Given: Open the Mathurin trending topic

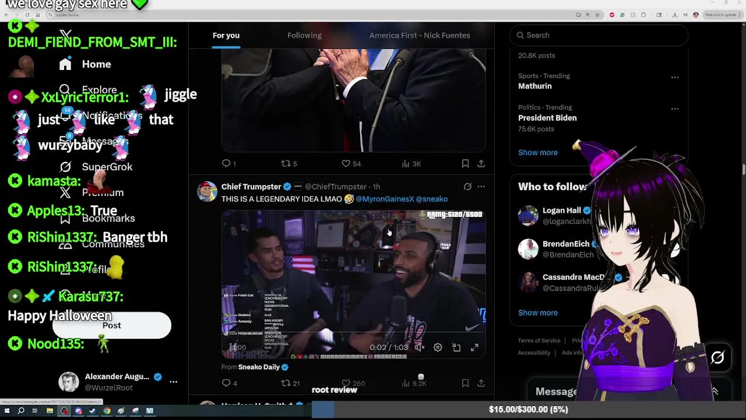Looking at the screenshot, I should [x=535, y=86].
